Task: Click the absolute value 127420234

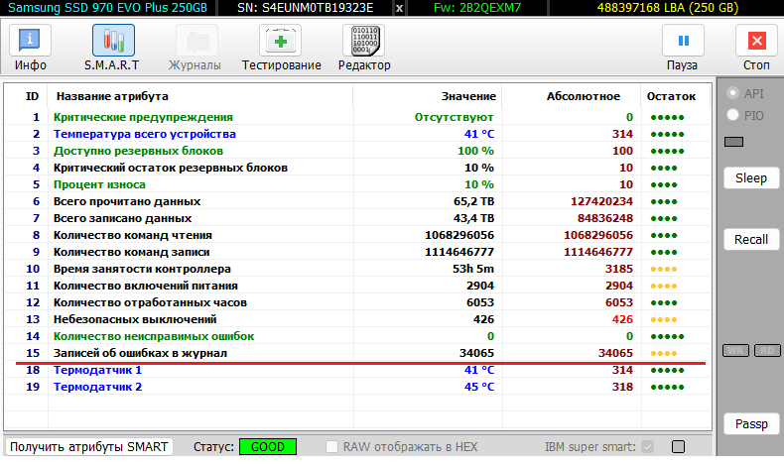Action: 602,201
